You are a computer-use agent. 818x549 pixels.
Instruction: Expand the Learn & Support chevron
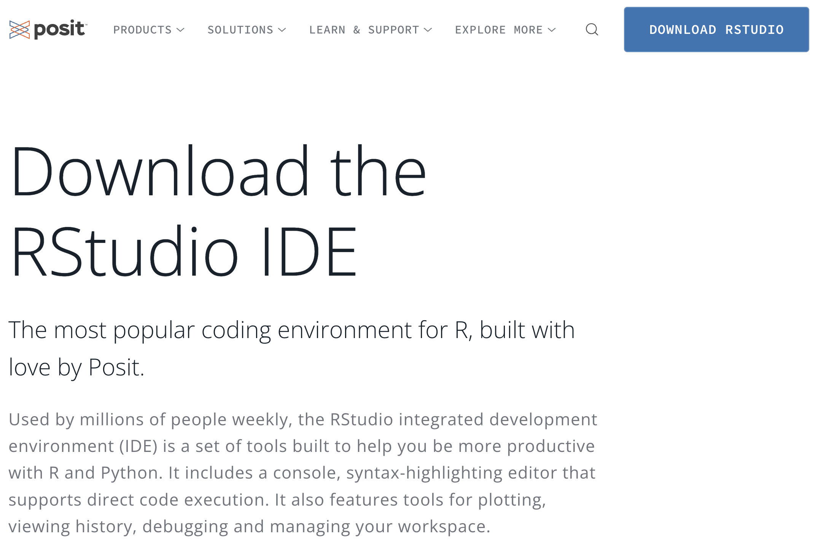(428, 30)
